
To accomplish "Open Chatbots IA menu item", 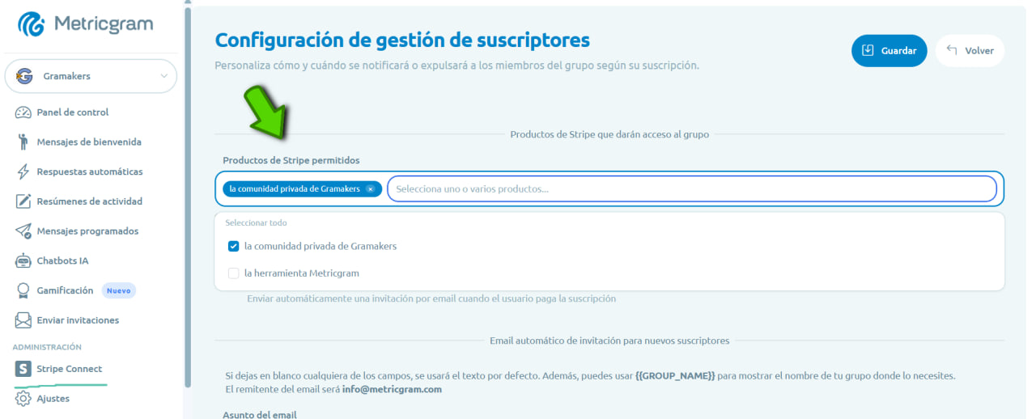I will point(62,260).
